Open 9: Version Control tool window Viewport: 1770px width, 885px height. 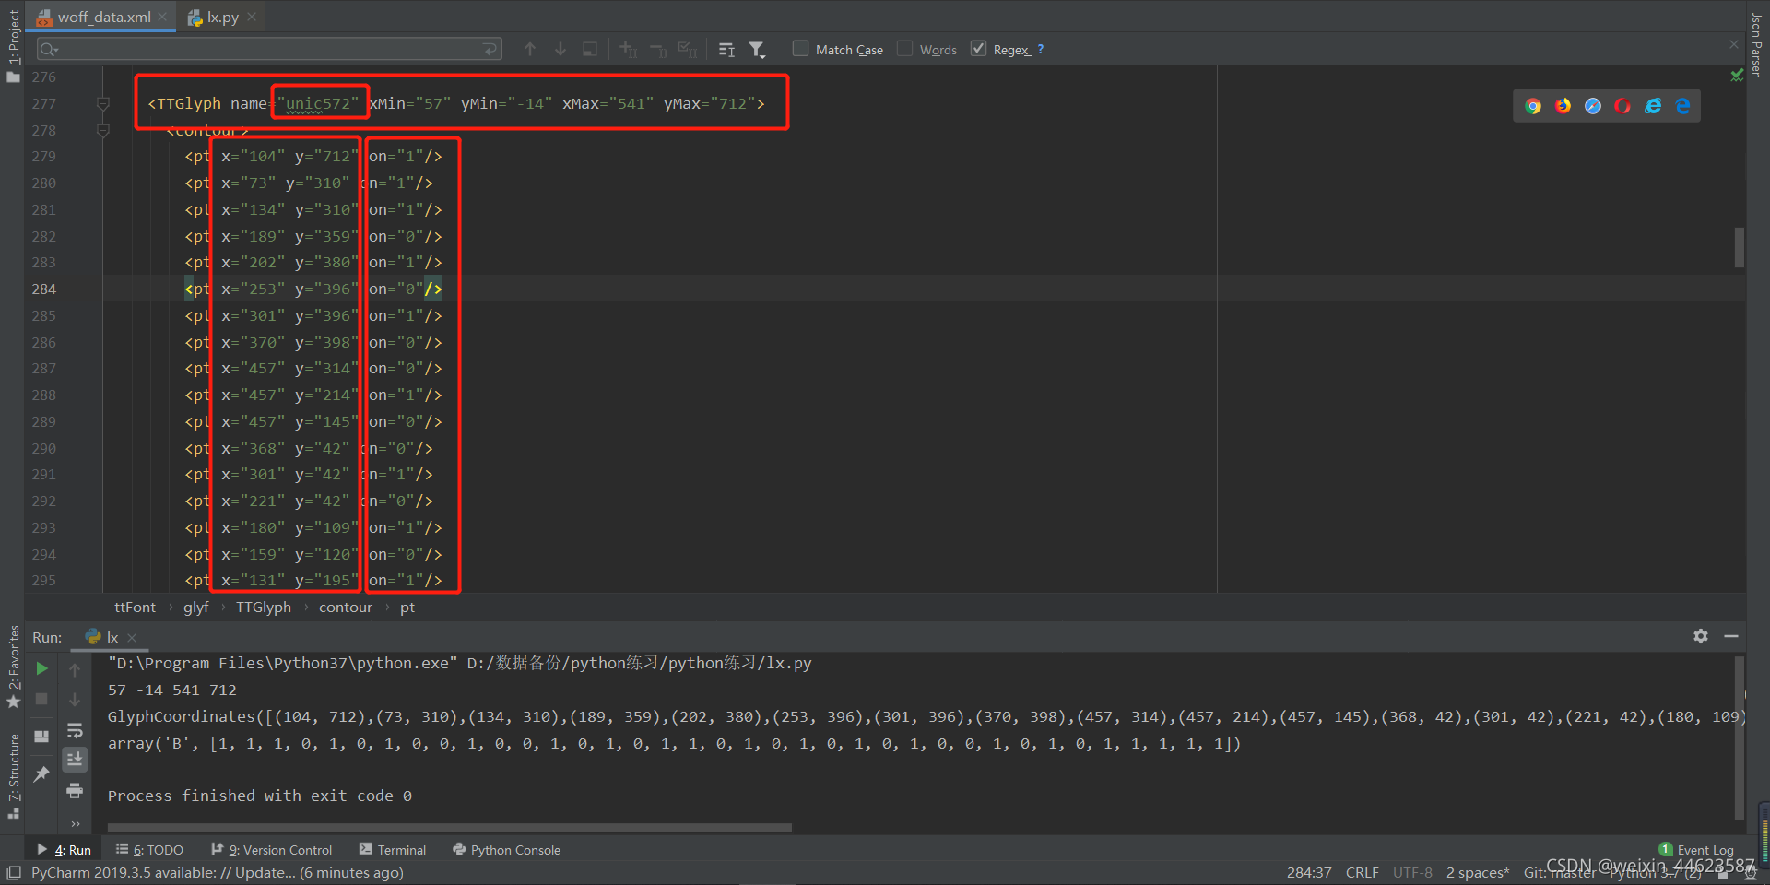click(272, 850)
